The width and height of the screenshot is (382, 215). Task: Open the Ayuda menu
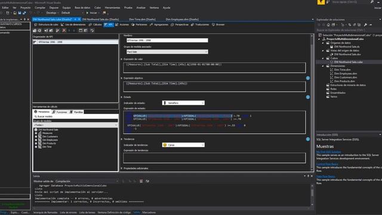[167, 8]
